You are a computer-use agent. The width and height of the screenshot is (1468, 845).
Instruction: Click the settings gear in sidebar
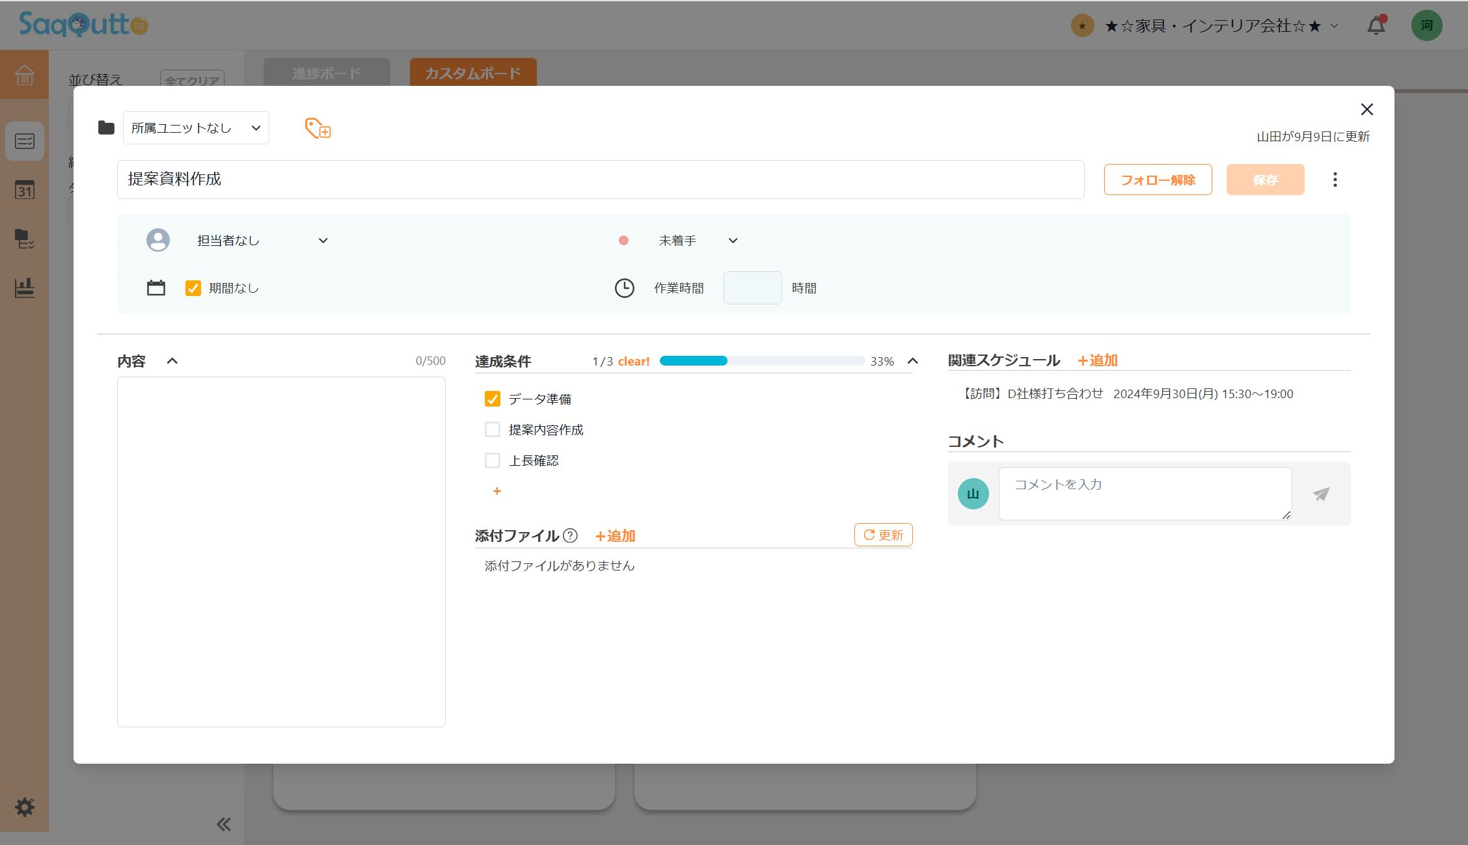(25, 807)
